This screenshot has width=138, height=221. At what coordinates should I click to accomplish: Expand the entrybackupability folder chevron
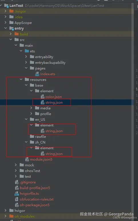tap(26, 62)
